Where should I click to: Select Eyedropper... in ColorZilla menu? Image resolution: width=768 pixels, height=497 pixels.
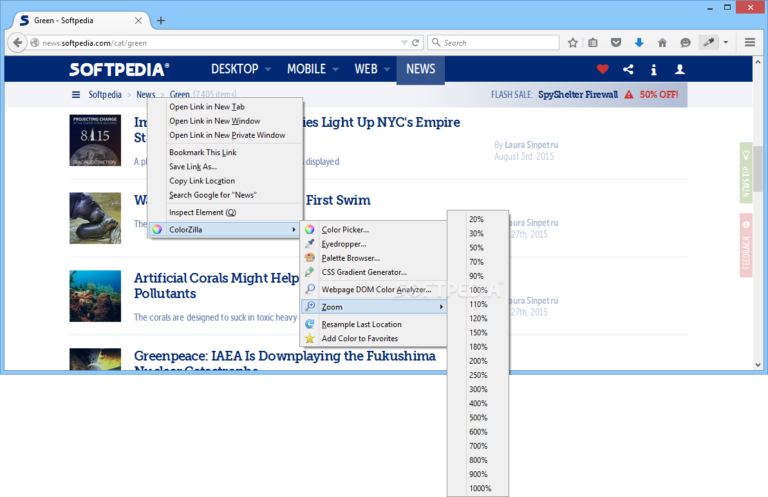pos(374,244)
